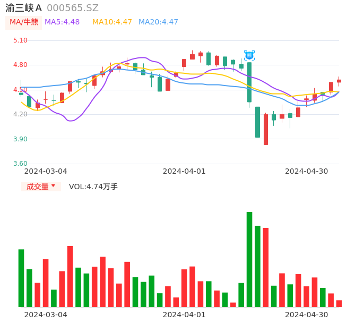This screenshot has width=364, height=322.
Task: Toggle the MA20:4.47 legend label
Action: pyautogui.click(x=158, y=22)
